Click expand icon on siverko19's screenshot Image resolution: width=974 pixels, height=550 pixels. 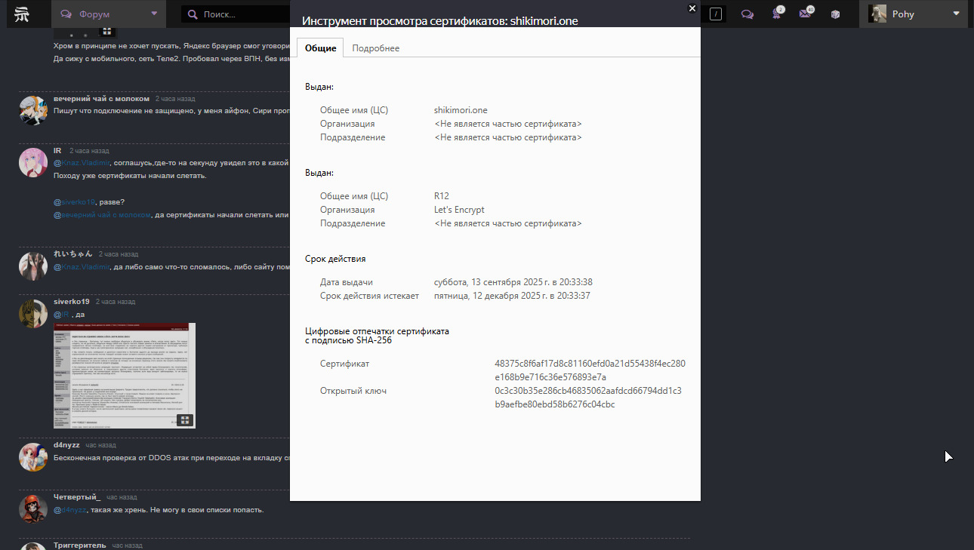click(185, 420)
